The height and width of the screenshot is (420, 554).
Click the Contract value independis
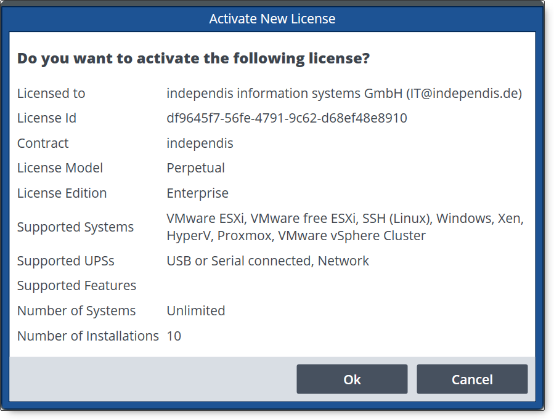click(200, 143)
